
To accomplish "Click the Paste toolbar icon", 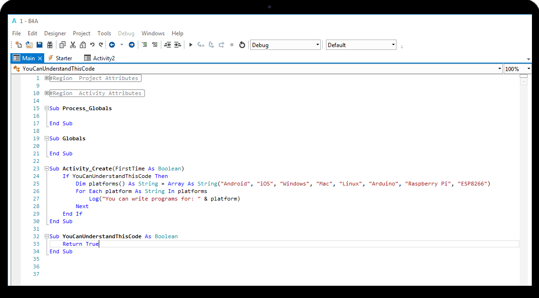I will pyautogui.click(x=82, y=45).
